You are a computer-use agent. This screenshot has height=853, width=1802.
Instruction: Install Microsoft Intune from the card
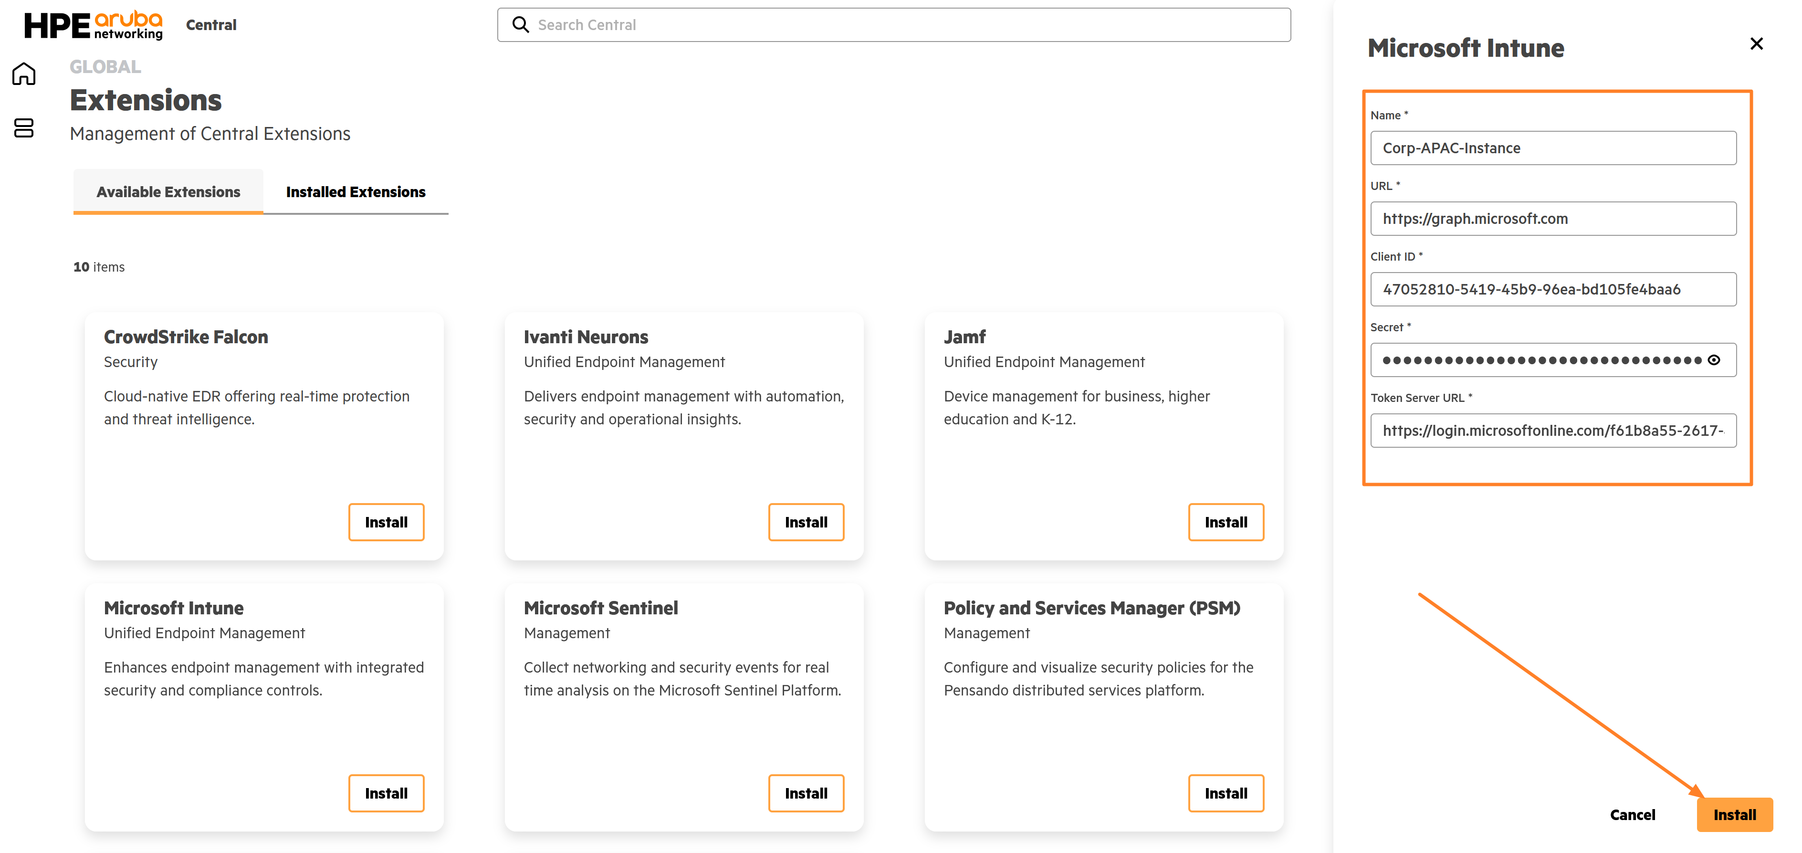pos(386,793)
